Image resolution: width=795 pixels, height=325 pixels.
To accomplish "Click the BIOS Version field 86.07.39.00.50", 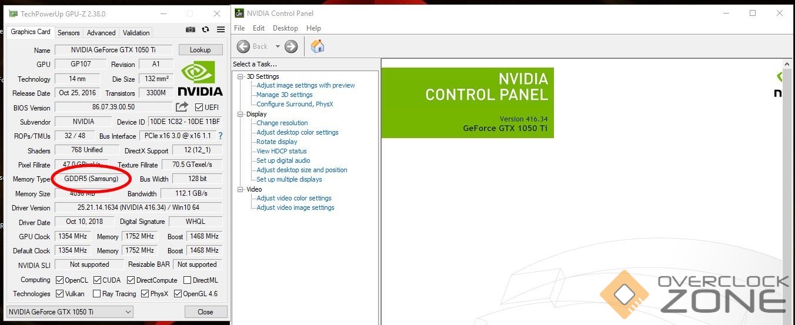I will [114, 107].
